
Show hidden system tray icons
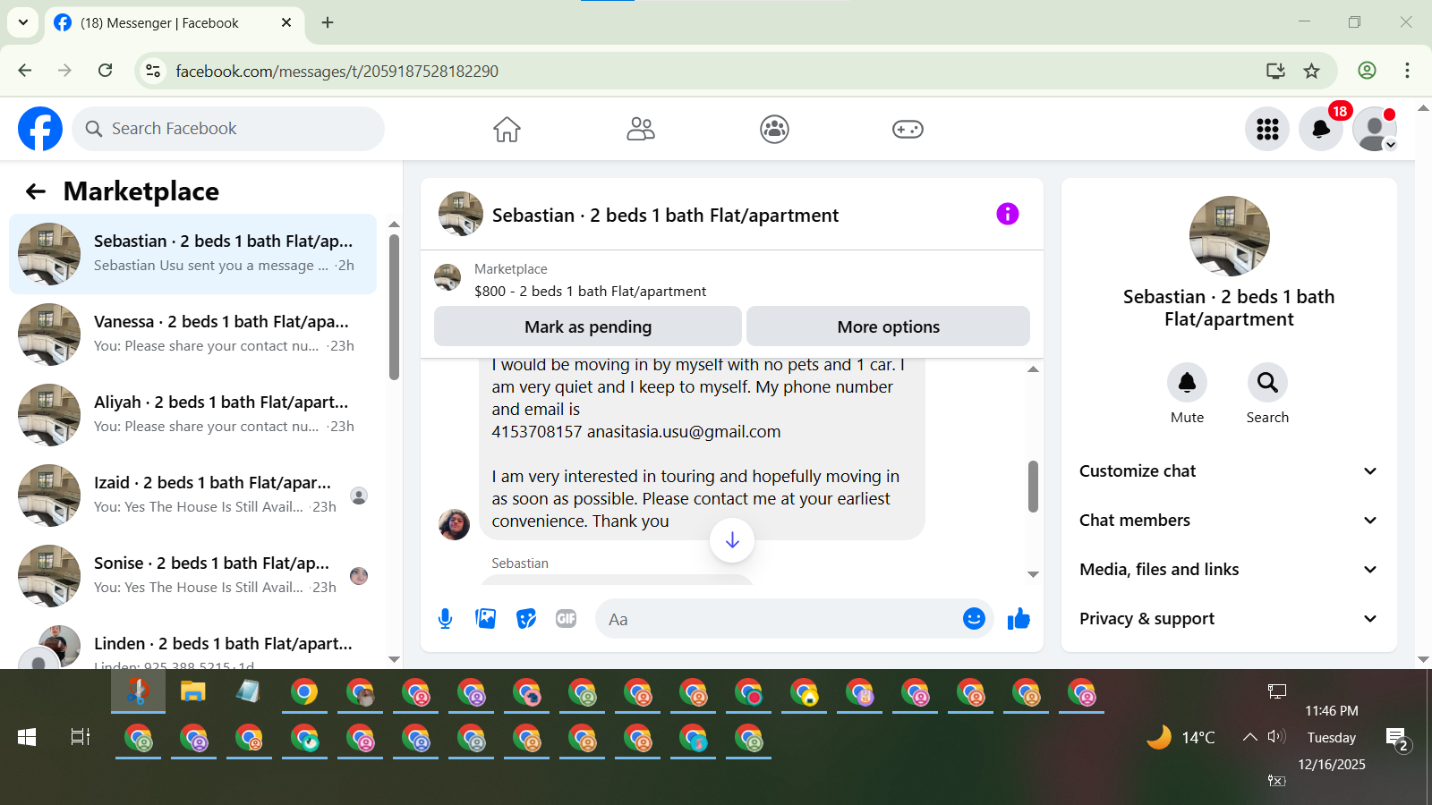click(x=1249, y=737)
